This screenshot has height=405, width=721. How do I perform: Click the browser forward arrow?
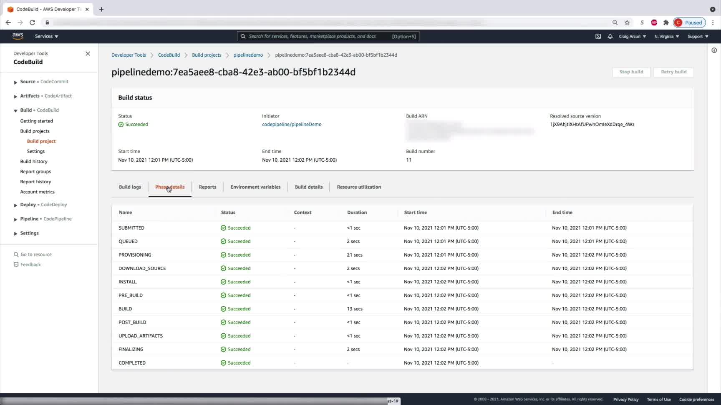pos(20,22)
